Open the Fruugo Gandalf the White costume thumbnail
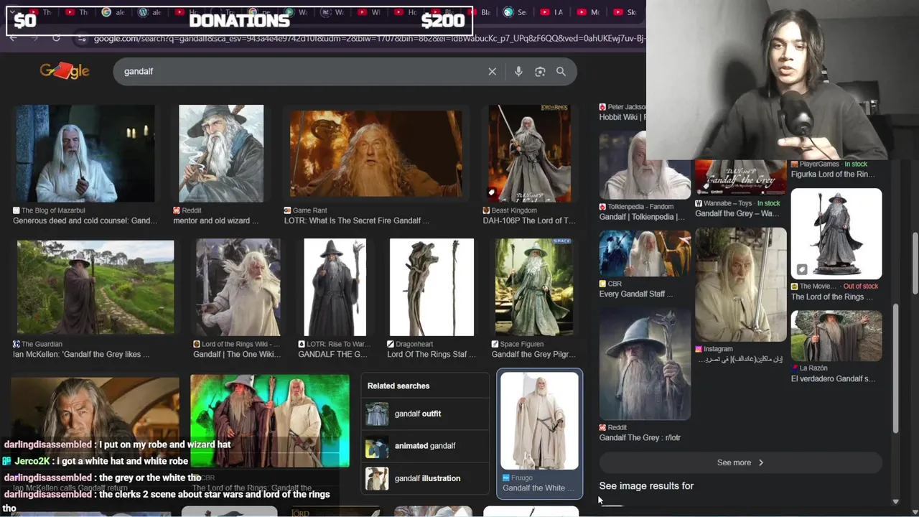The width and height of the screenshot is (919, 517). (539, 421)
